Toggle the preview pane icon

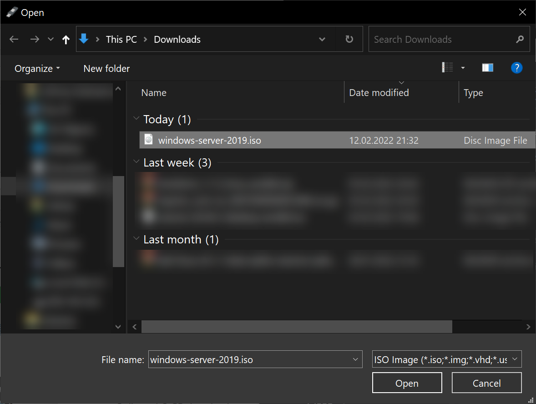(487, 68)
